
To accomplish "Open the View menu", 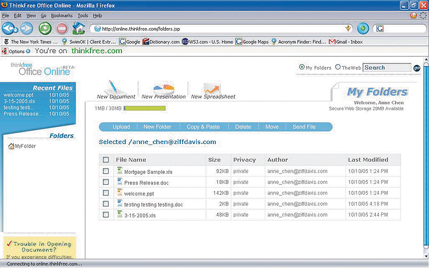I will [x=31, y=15].
